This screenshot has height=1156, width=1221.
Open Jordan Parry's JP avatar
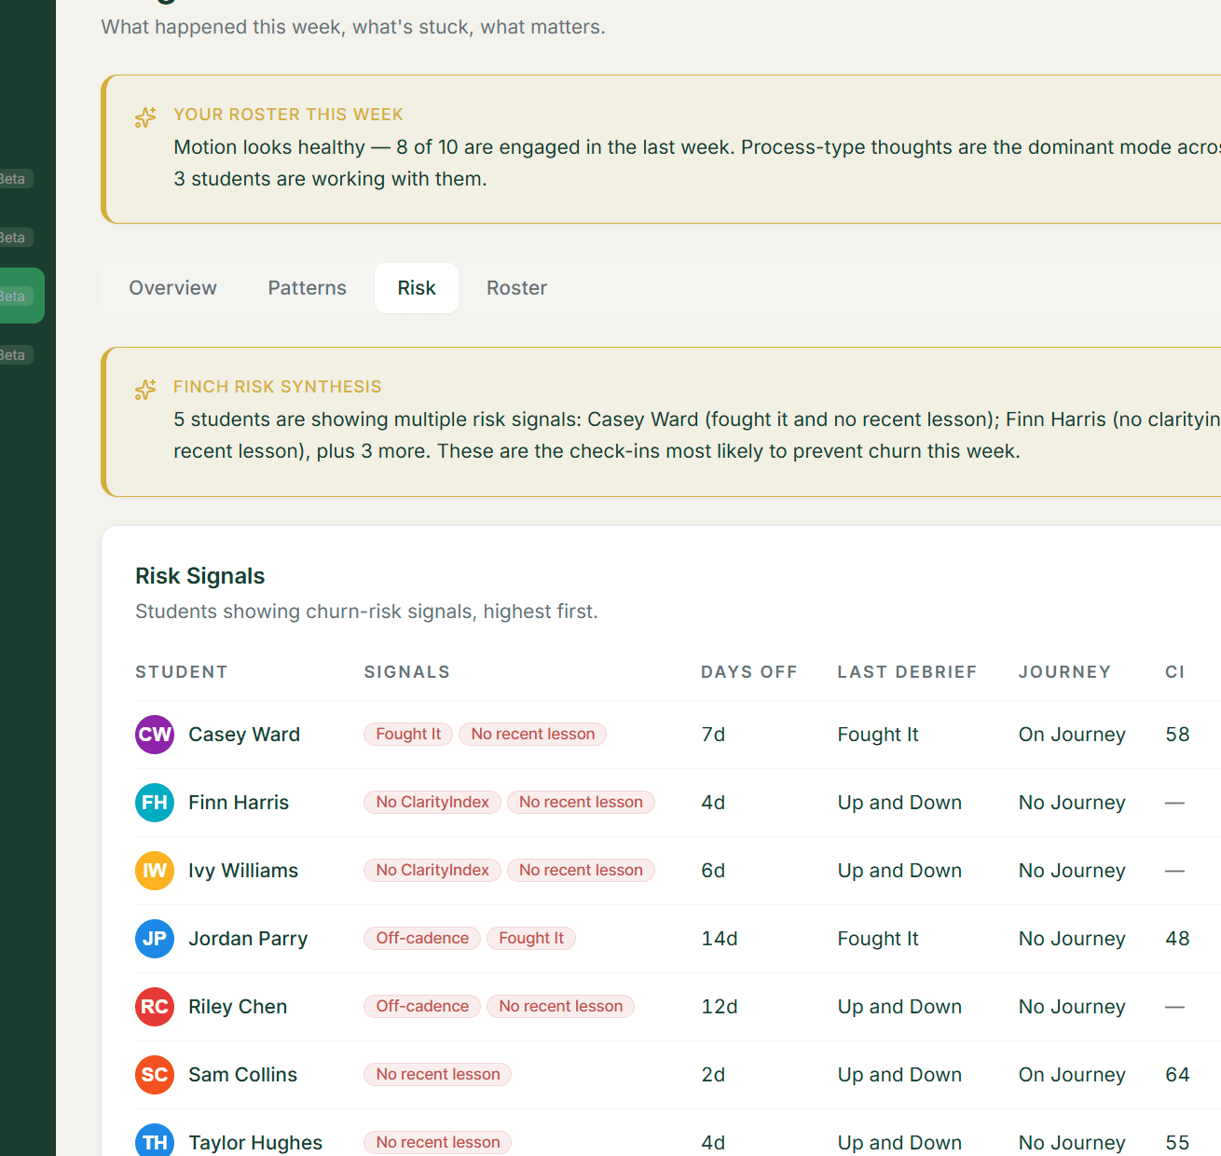pos(155,939)
